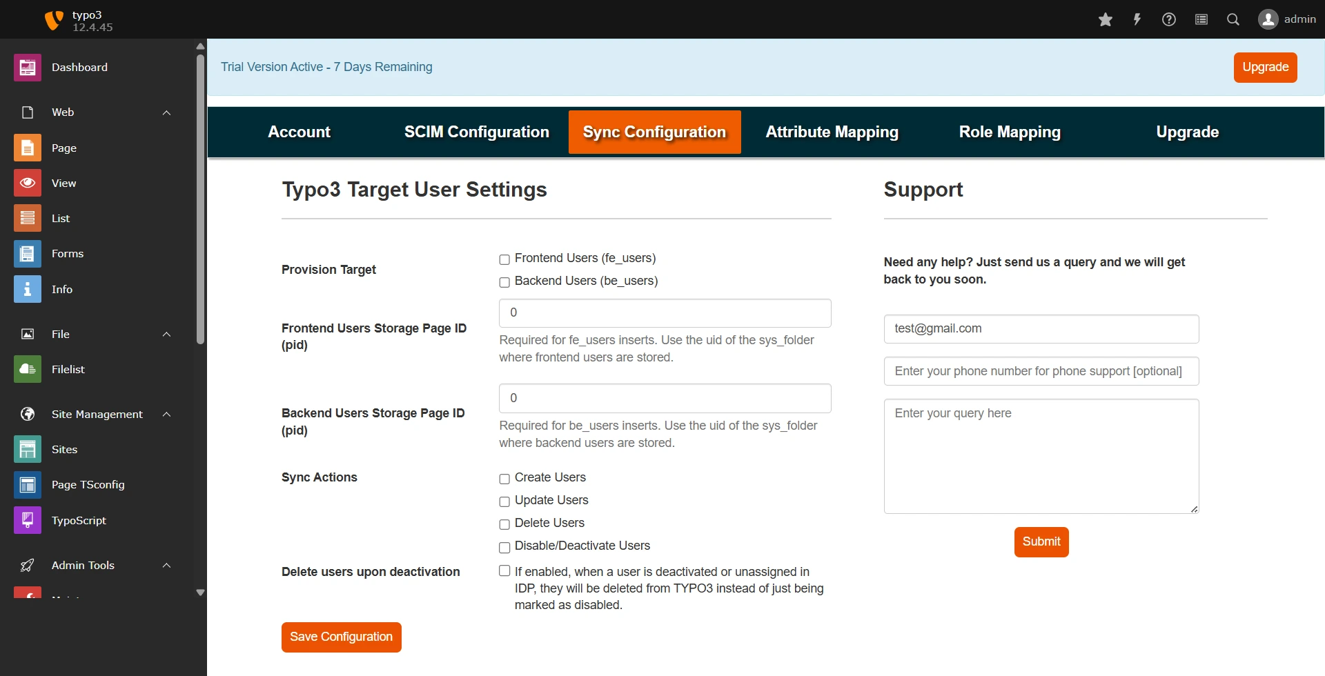This screenshot has height=676, width=1325.
Task: Open the Filelist module icon
Action: tap(28, 369)
